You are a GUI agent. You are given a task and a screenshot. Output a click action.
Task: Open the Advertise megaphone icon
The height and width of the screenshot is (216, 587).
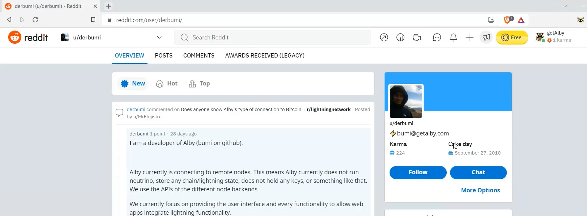pos(486,37)
